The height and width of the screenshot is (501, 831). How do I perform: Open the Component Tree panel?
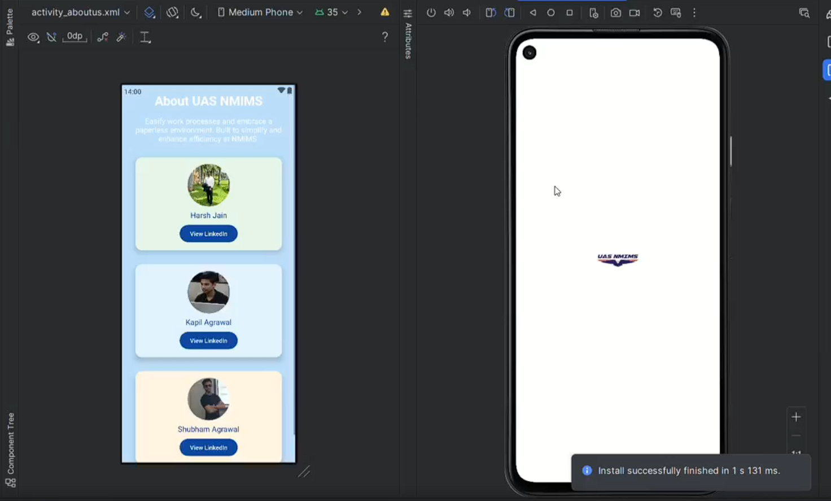tap(10, 450)
